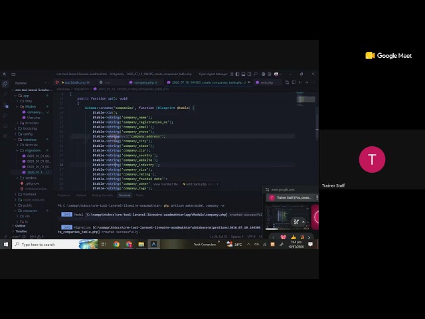
Task: Open the File Explorer taskbar icon
Action: [x=141, y=245]
